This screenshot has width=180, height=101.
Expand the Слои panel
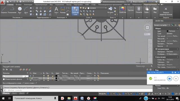pos(89,17)
